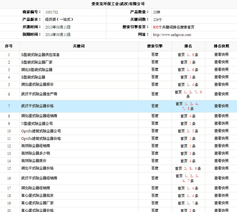Viewport: 237px width, 212px height.
Task: Select highlighted keyword 武汉干式除尘器价格
Action: (x=37, y=106)
